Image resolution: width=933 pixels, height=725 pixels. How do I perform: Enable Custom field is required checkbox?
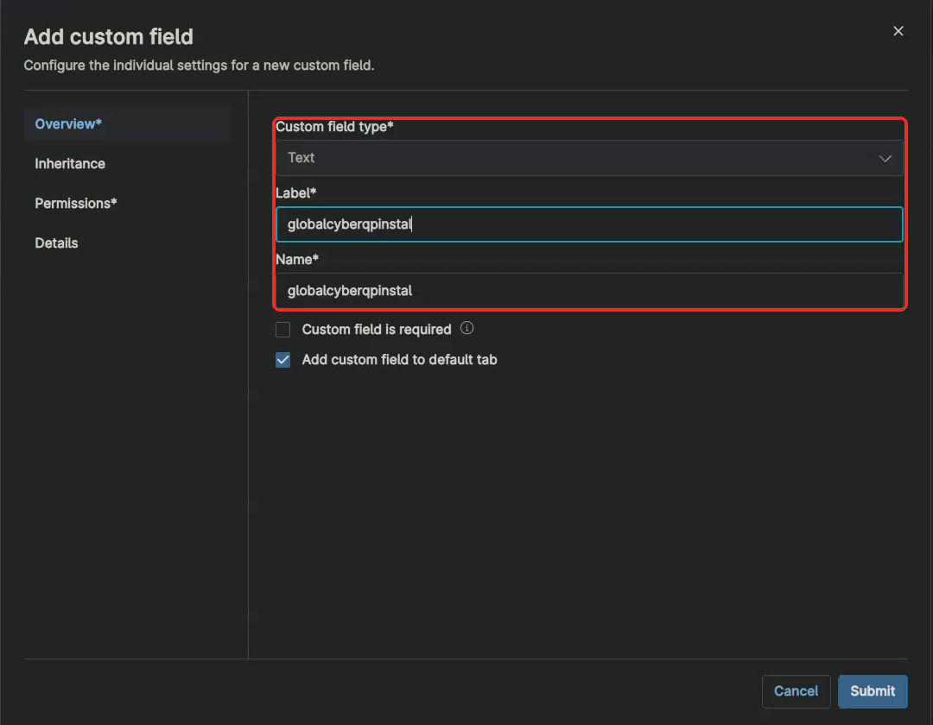[x=282, y=329]
